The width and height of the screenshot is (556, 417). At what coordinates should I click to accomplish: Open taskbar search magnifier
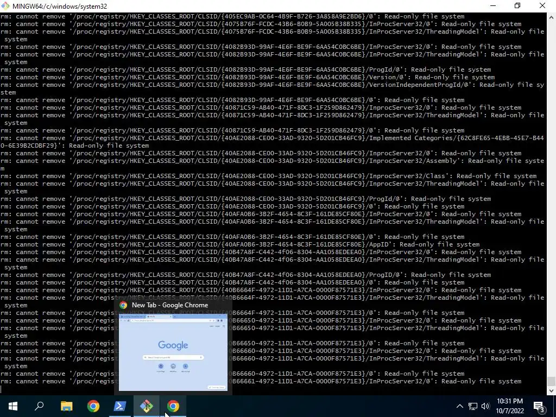tap(39, 406)
